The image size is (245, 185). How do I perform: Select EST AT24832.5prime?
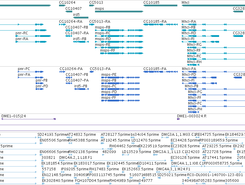point(81,135)
